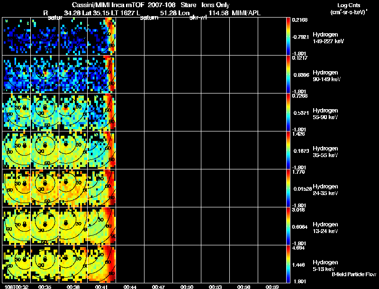379x289 pixels.
Task: Click the B-field Particle Flow label
Action: click(x=353, y=274)
